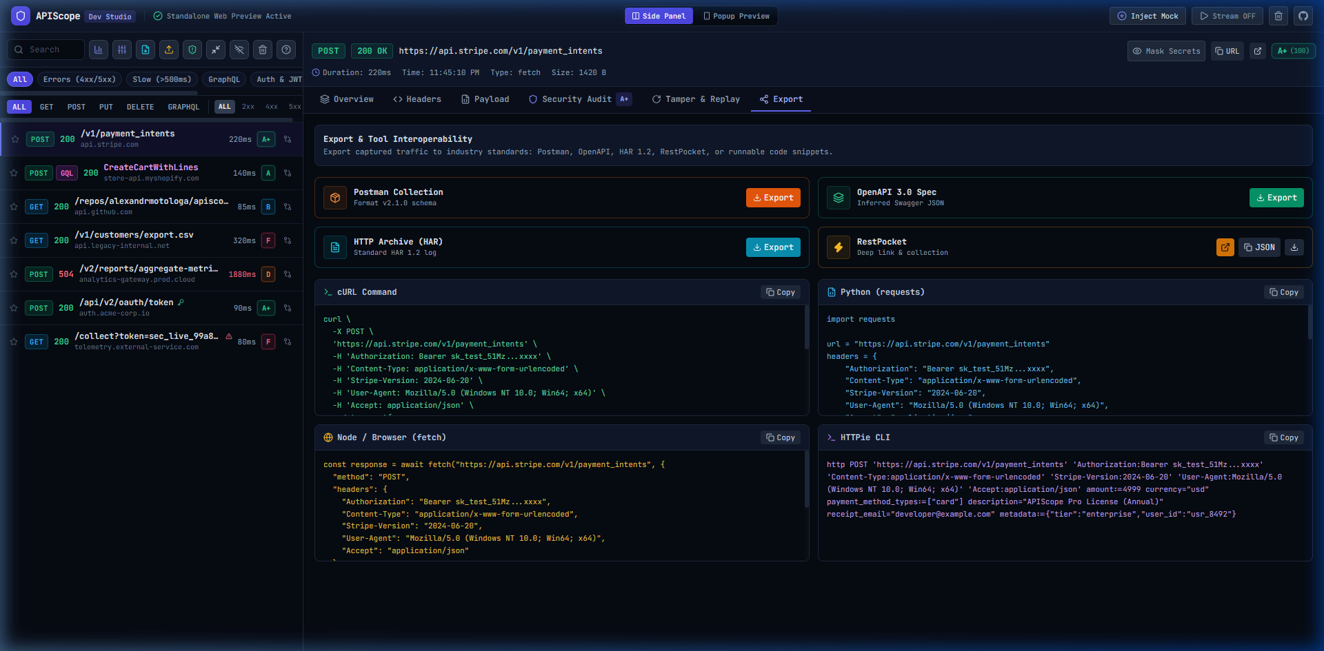Viewport: 1324px width, 651px height.
Task: Open request URL in external tab icon
Action: (1258, 51)
